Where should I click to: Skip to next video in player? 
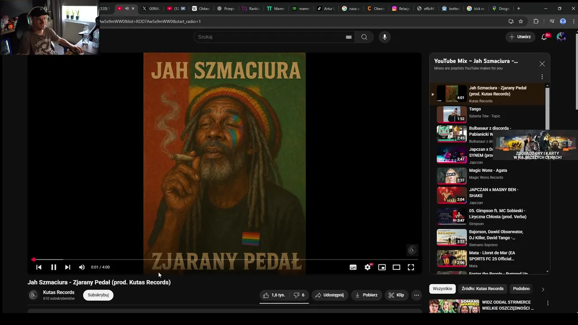(68, 267)
